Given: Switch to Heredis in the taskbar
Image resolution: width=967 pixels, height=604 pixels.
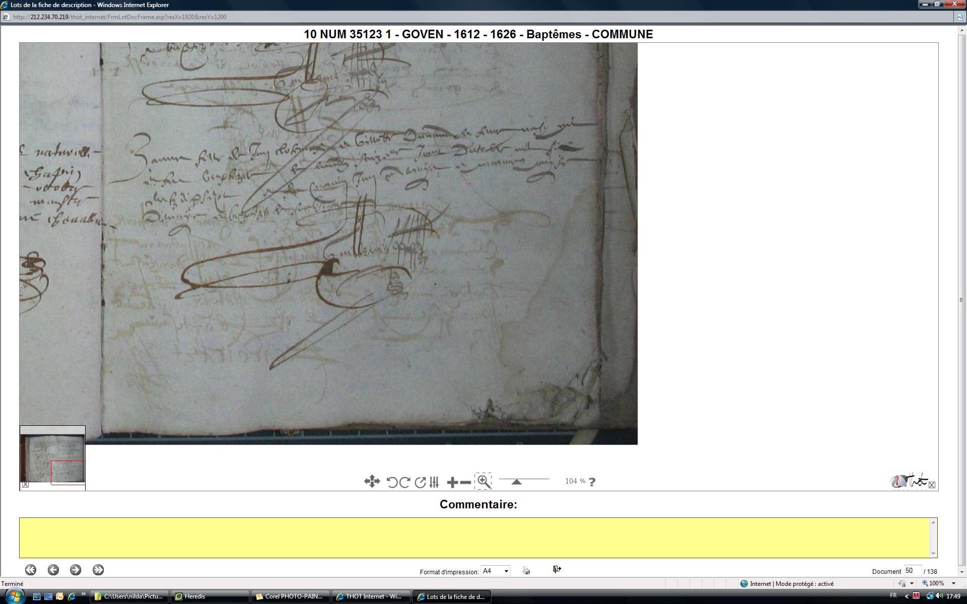Looking at the screenshot, I should (210, 596).
